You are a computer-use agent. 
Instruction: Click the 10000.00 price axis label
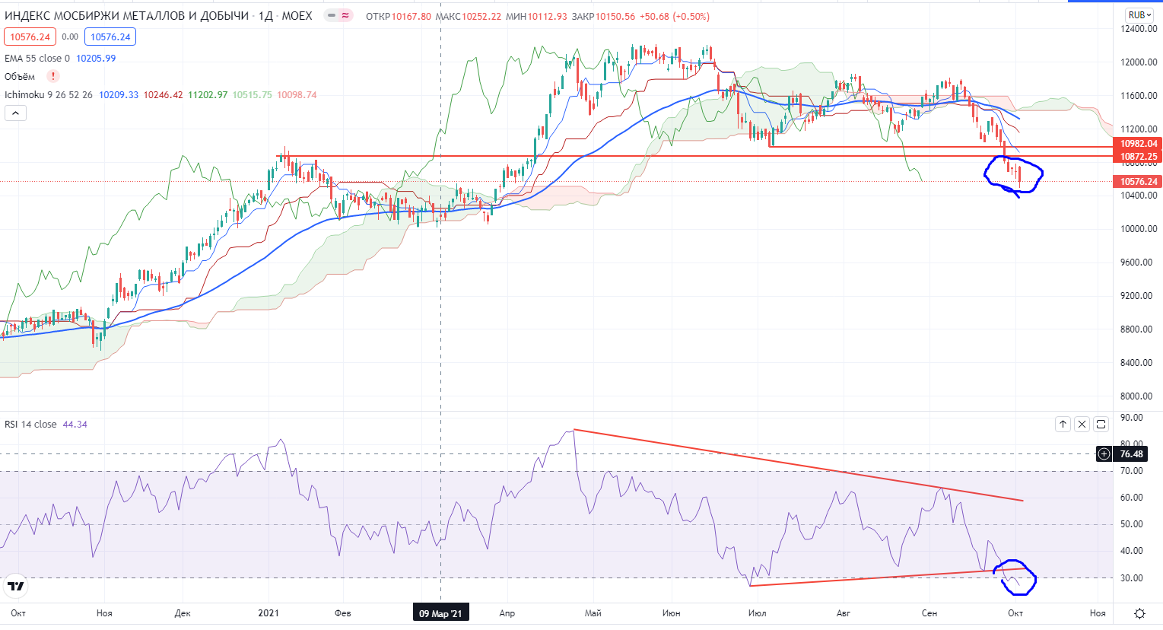(1139, 229)
